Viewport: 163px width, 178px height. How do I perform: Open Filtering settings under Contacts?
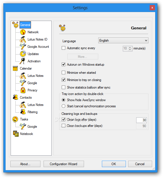pos(33,112)
